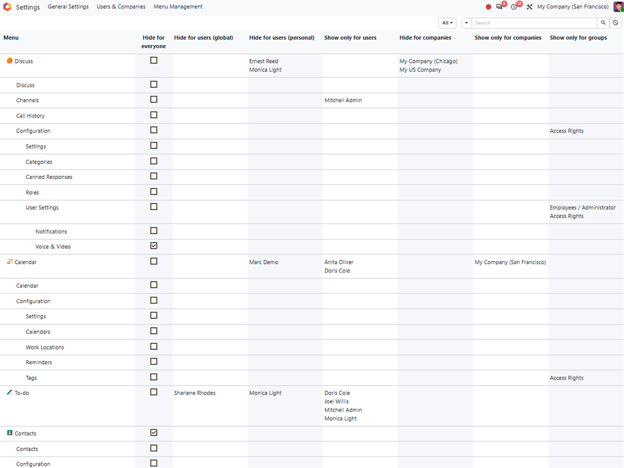Screen dimensions: 624x468
Task: Open the developer tools wrench icon
Action: (529, 7)
